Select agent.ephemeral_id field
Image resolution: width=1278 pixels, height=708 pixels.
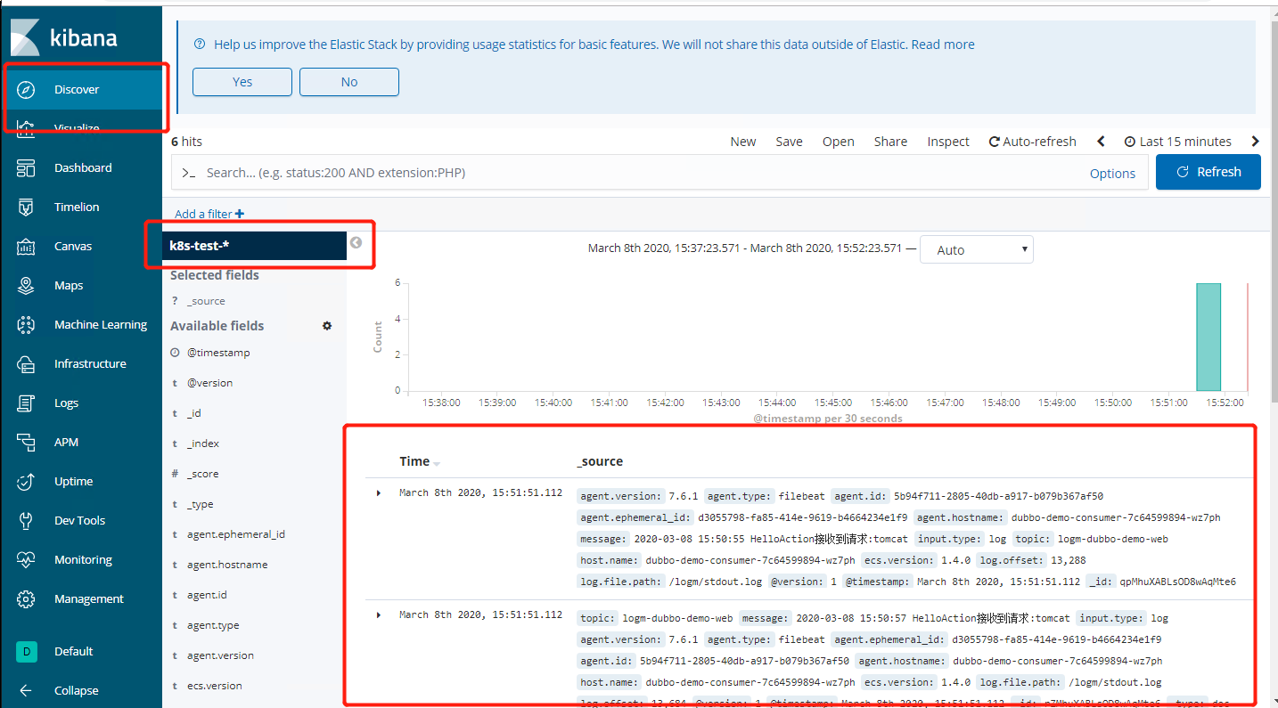click(x=236, y=534)
